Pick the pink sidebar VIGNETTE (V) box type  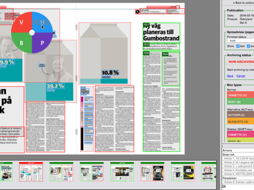click(x=240, y=135)
